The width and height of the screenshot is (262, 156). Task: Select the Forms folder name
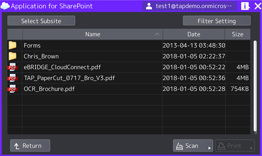click(32, 45)
